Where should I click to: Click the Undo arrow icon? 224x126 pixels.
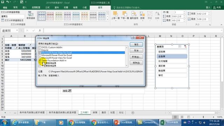(8, 2)
